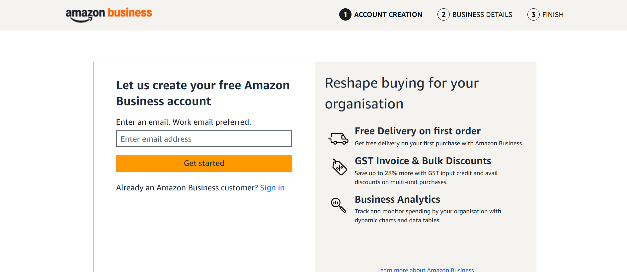
Task: Open the Sign in link
Action: tap(272, 188)
